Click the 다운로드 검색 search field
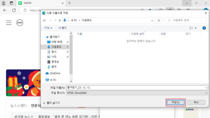This screenshot has width=210, height=118. tap(185, 20)
